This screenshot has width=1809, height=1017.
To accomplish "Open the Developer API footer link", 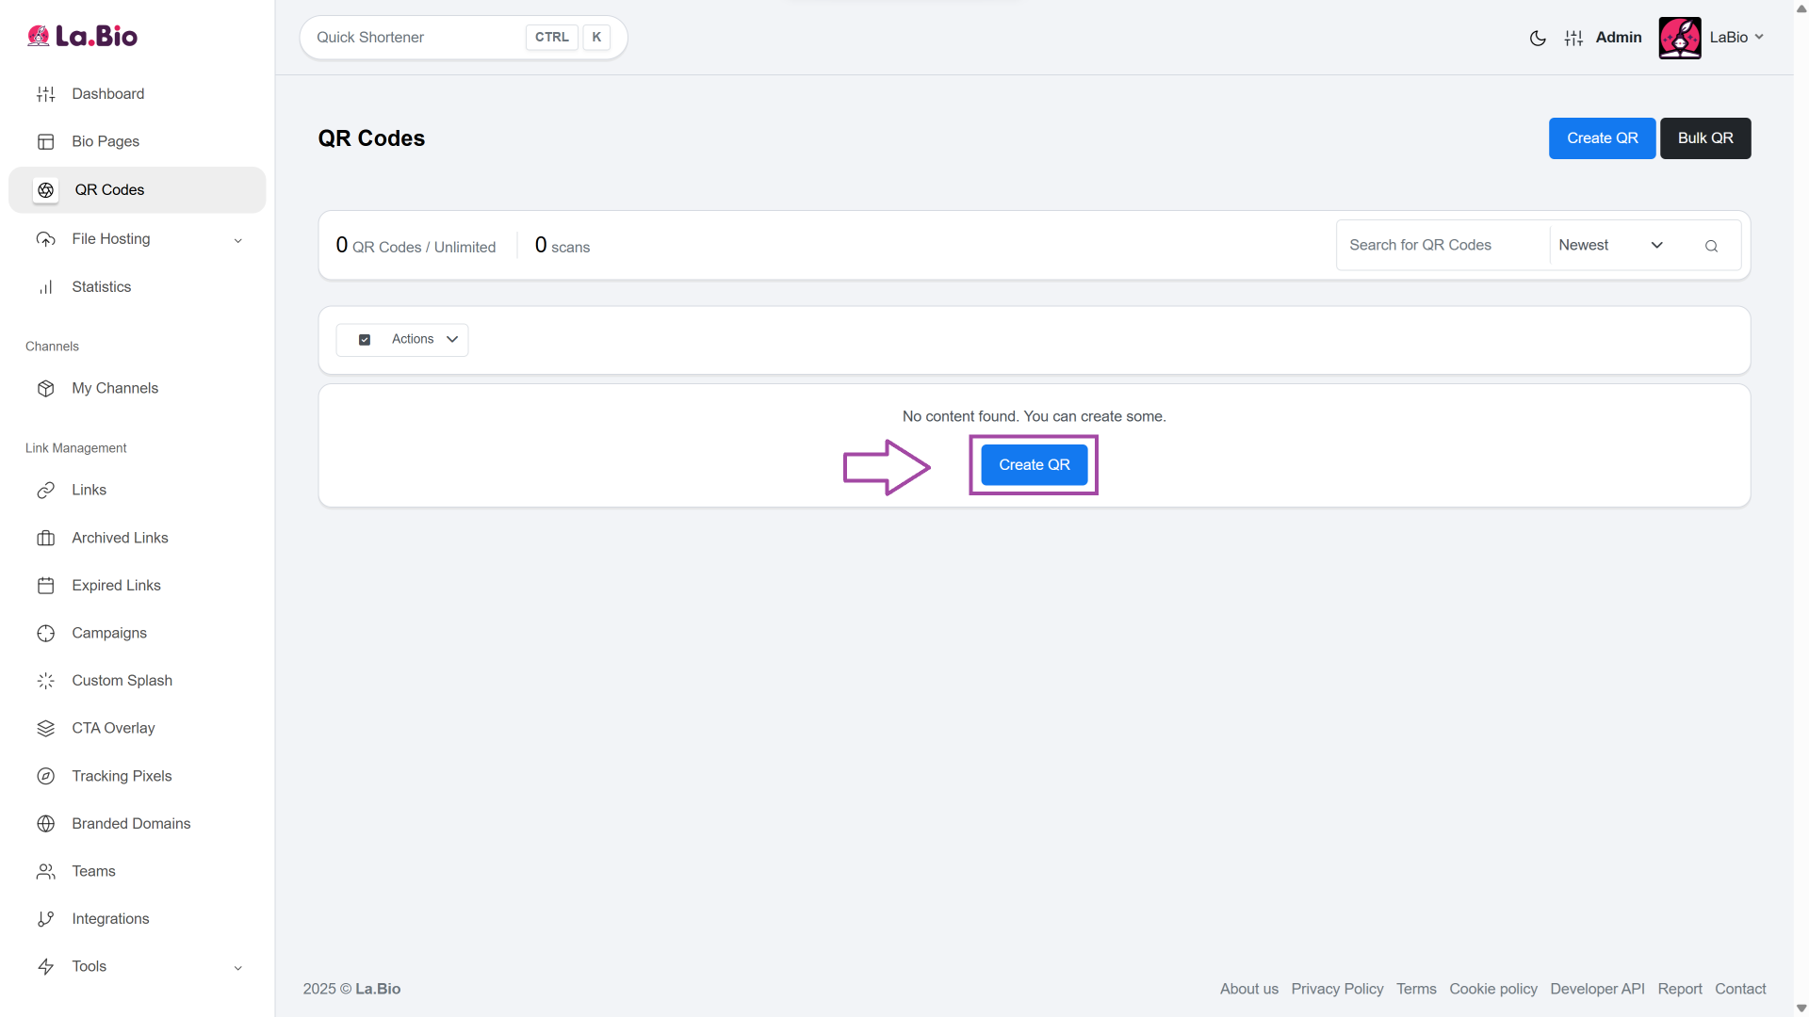I will click(1597, 989).
